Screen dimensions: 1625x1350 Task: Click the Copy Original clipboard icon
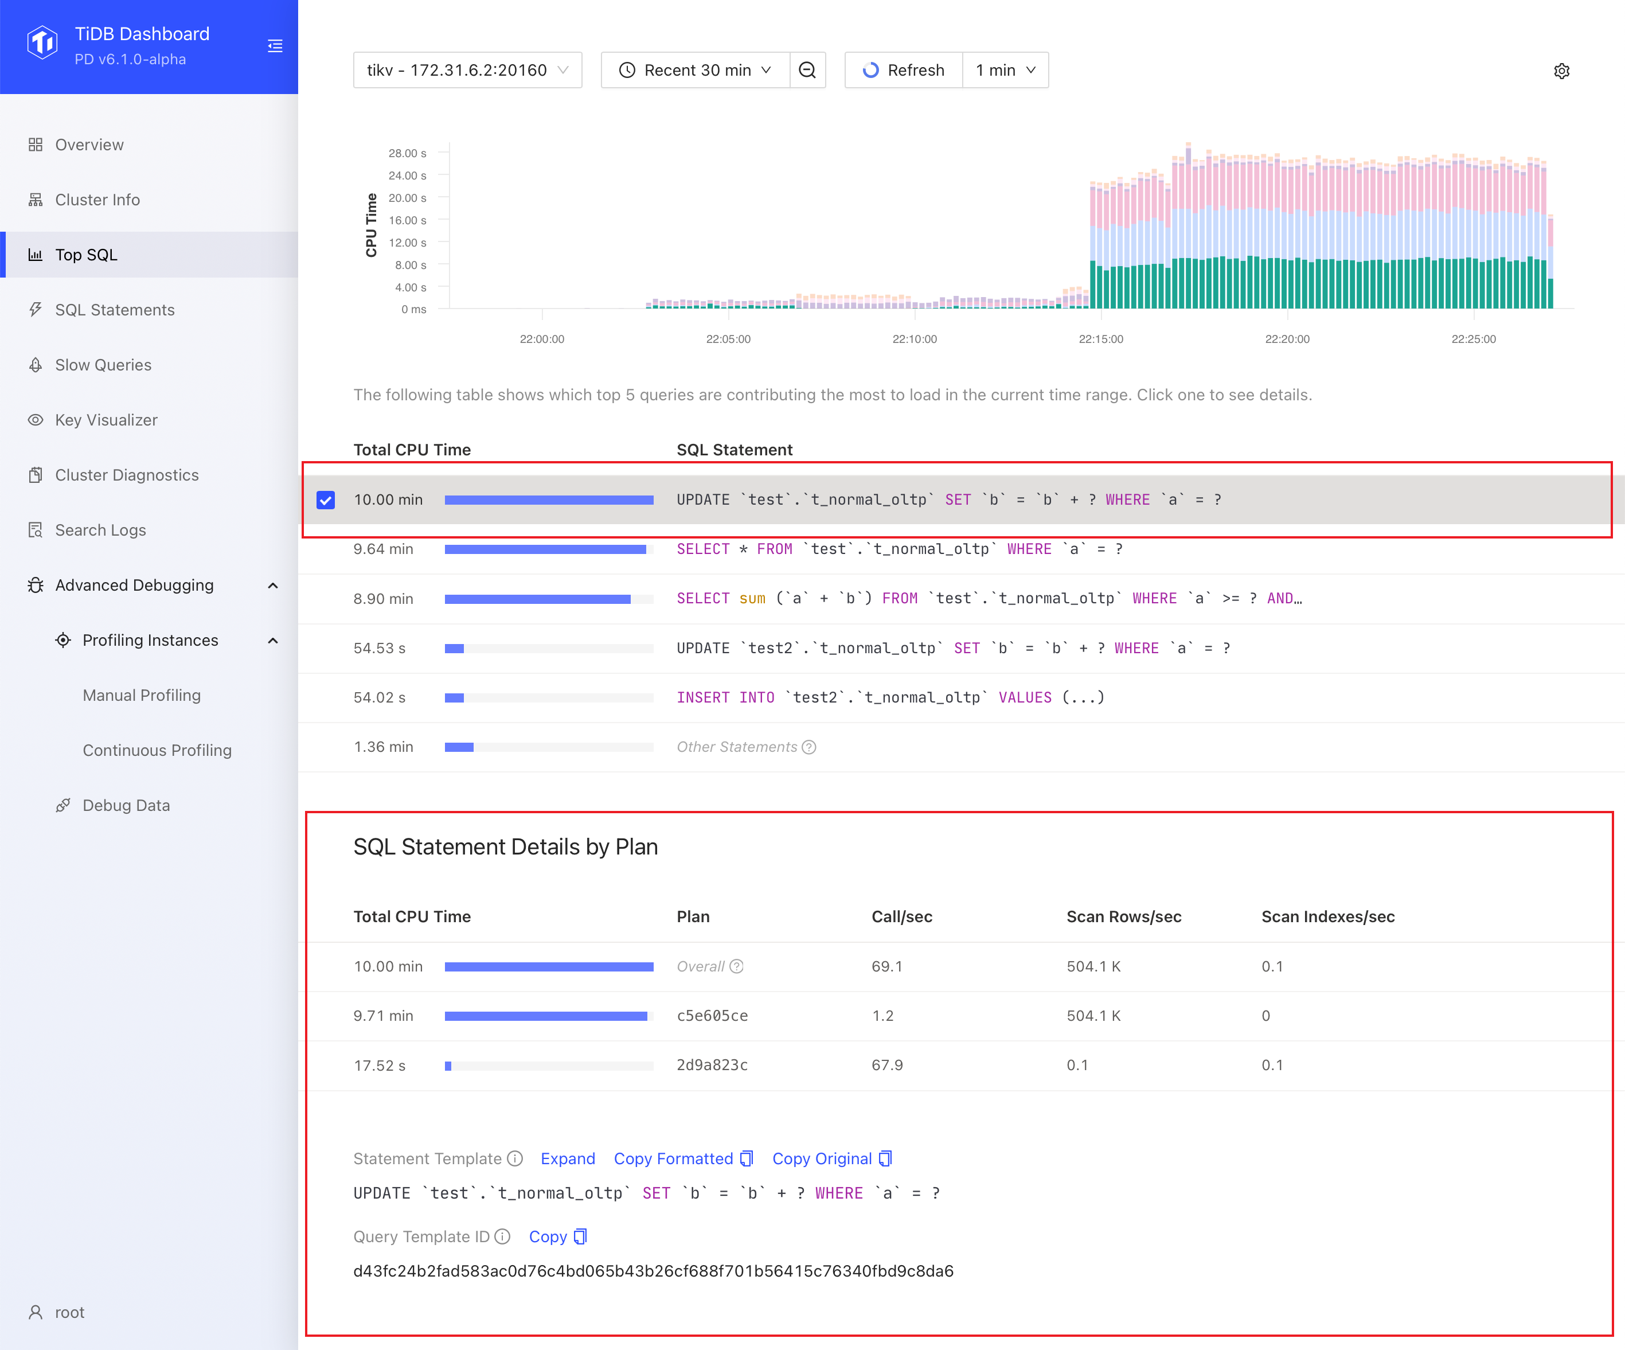[885, 1158]
